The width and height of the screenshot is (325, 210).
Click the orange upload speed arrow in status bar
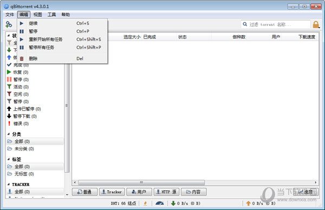248,204
